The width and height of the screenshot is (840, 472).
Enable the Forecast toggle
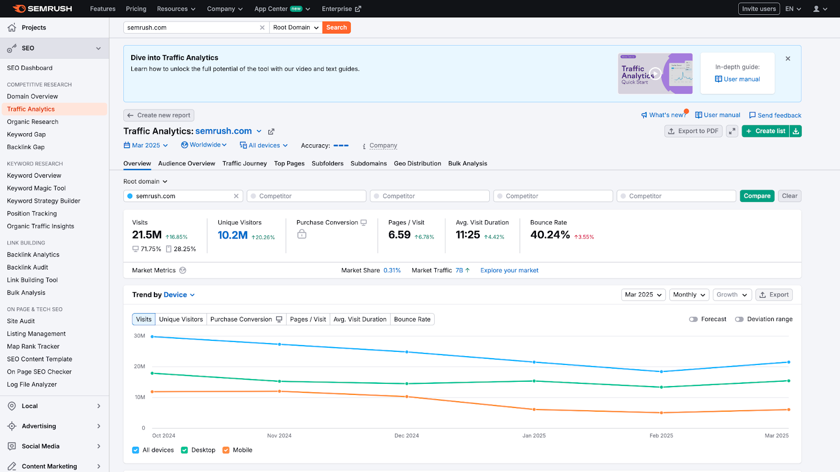coord(692,319)
